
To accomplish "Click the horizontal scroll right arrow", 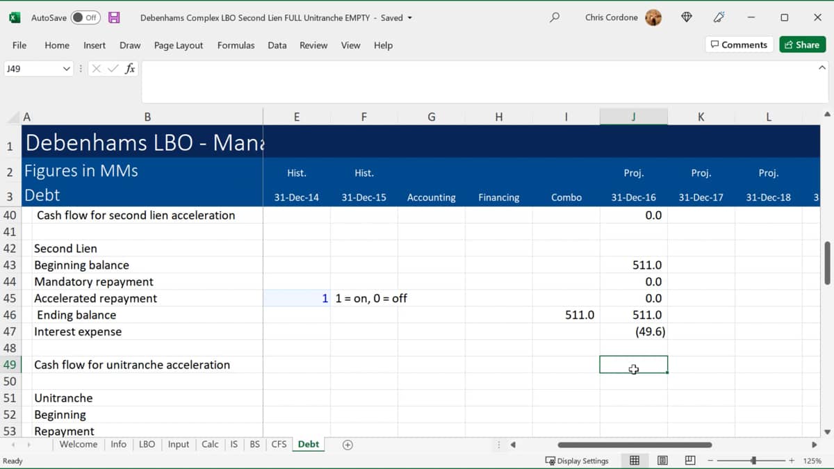I will tap(814, 445).
